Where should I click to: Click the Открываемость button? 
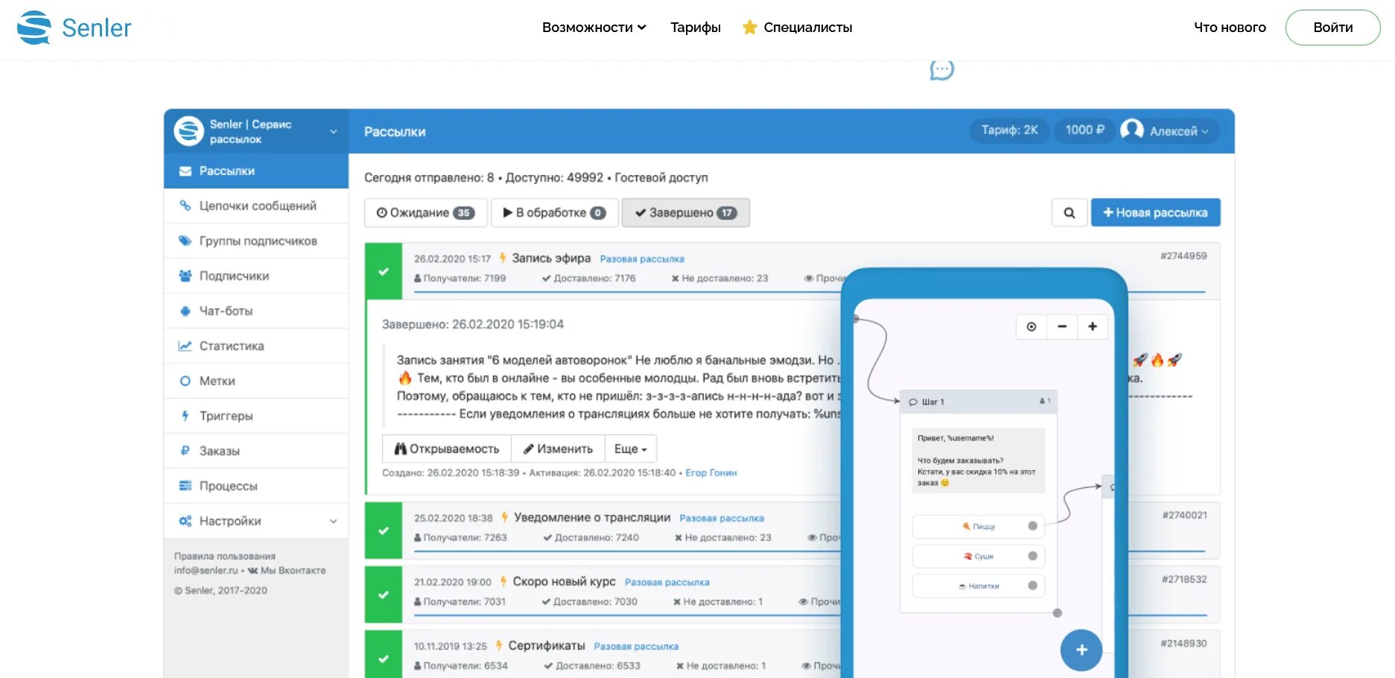[447, 449]
